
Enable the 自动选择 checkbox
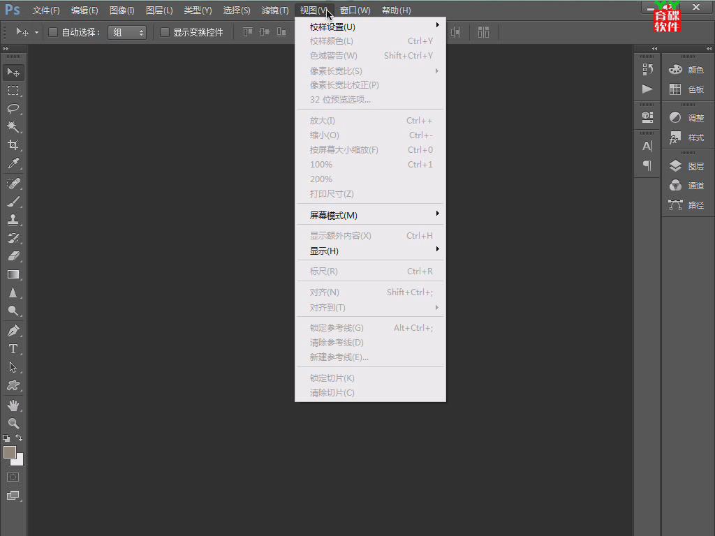pyautogui.click(x=53, y=32)
